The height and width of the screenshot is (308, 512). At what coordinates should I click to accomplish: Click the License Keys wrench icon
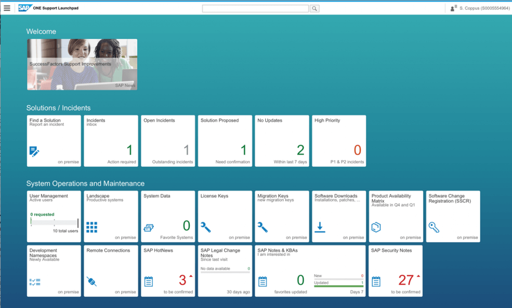coord(206,227)
